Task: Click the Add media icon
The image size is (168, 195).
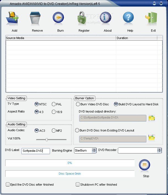Action: (x=12, y=17)
